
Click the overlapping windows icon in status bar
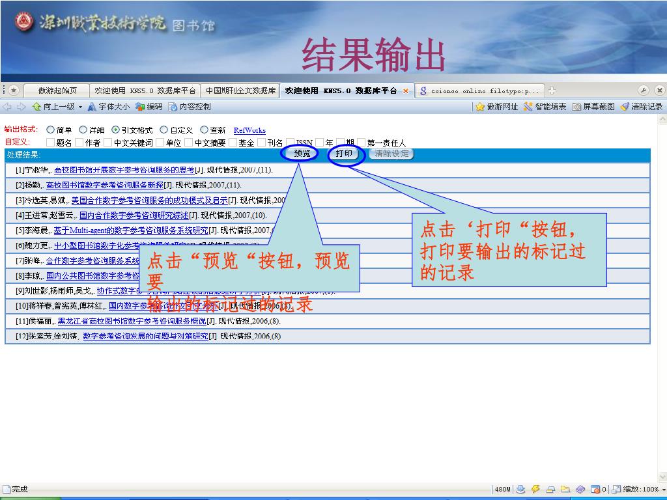pyautogui.click(x=550, y=490)
